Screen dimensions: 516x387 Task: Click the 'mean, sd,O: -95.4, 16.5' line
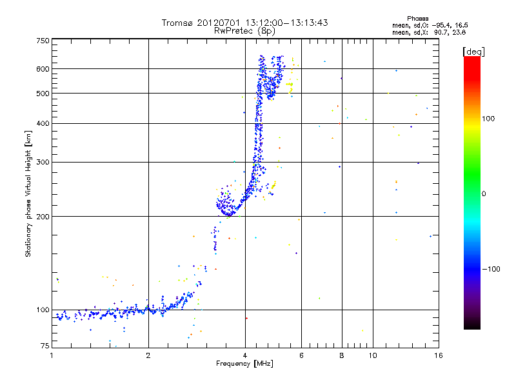pos(430,25)
